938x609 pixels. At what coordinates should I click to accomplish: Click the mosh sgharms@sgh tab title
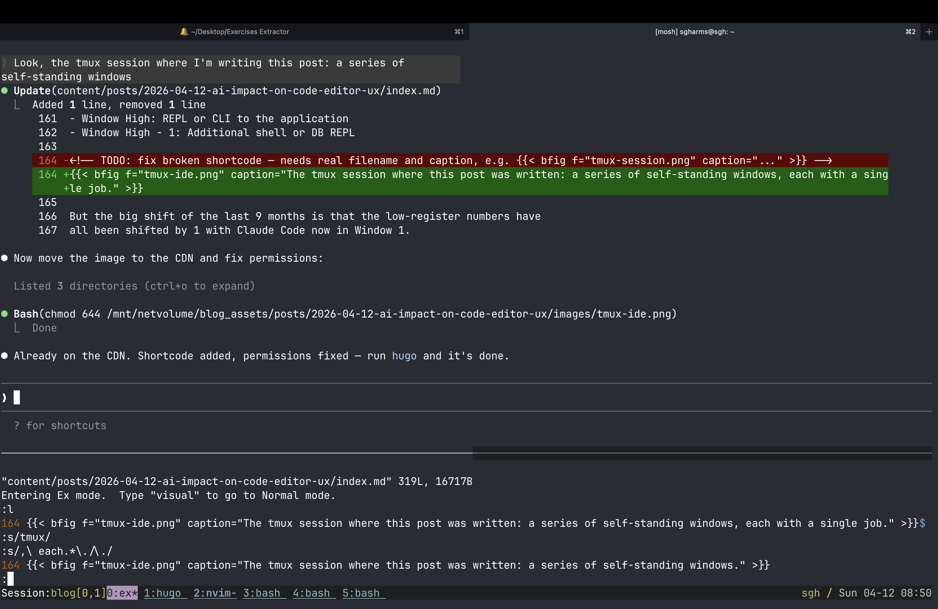pos(694,32)
